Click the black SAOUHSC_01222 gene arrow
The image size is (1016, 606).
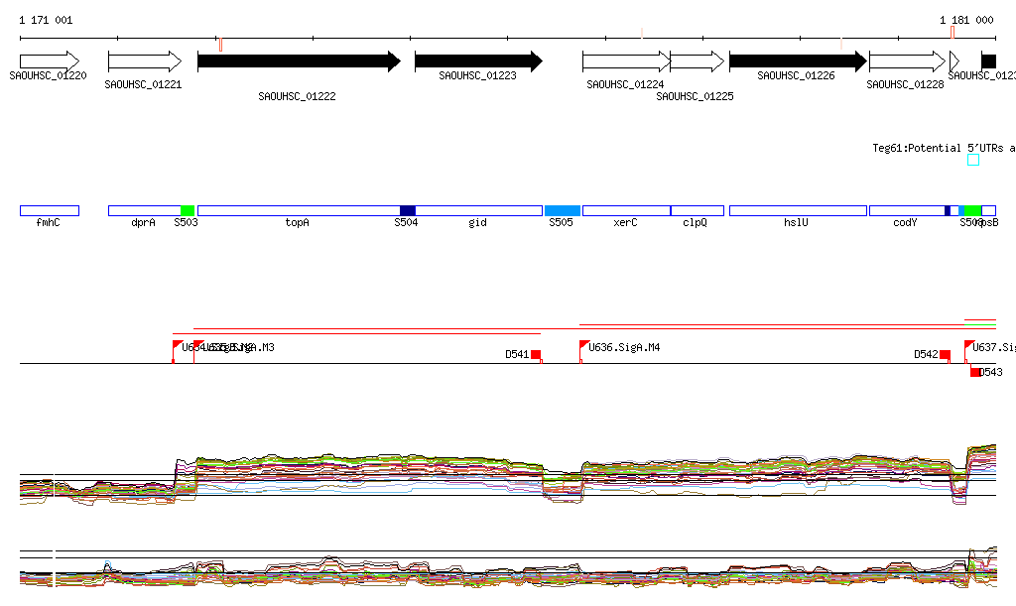[x=298, y=61]
